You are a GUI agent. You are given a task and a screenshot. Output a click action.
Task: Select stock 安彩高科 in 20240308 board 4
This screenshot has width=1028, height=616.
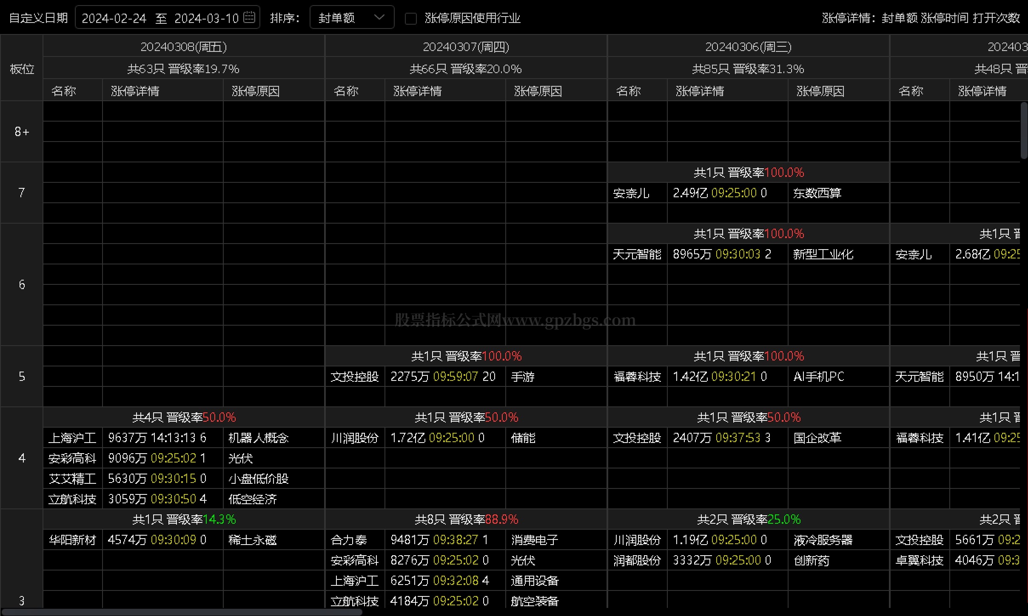pyautogui.click(x=73, y=458)
